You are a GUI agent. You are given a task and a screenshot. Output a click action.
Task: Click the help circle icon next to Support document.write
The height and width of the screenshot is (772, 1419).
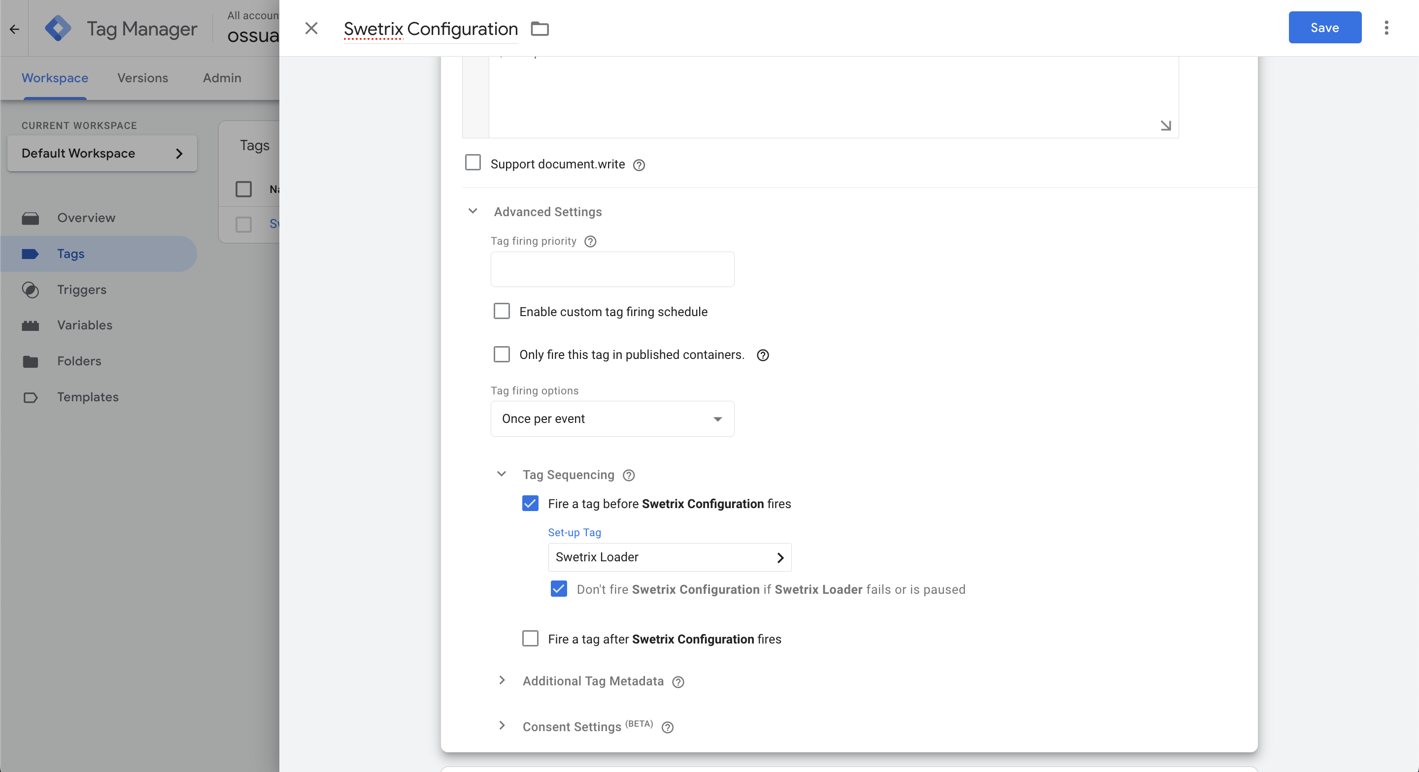(x=638, y=164)
